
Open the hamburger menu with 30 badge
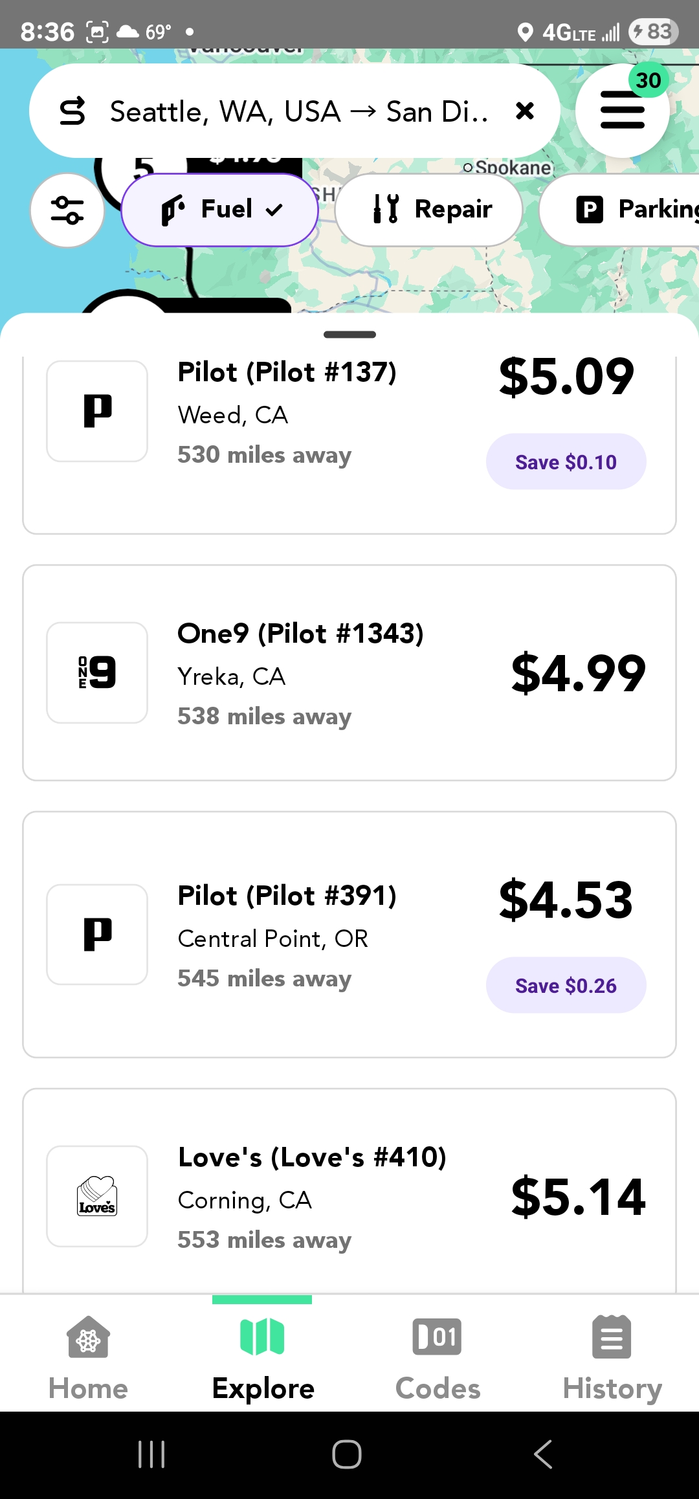click(x=622, y=111)
